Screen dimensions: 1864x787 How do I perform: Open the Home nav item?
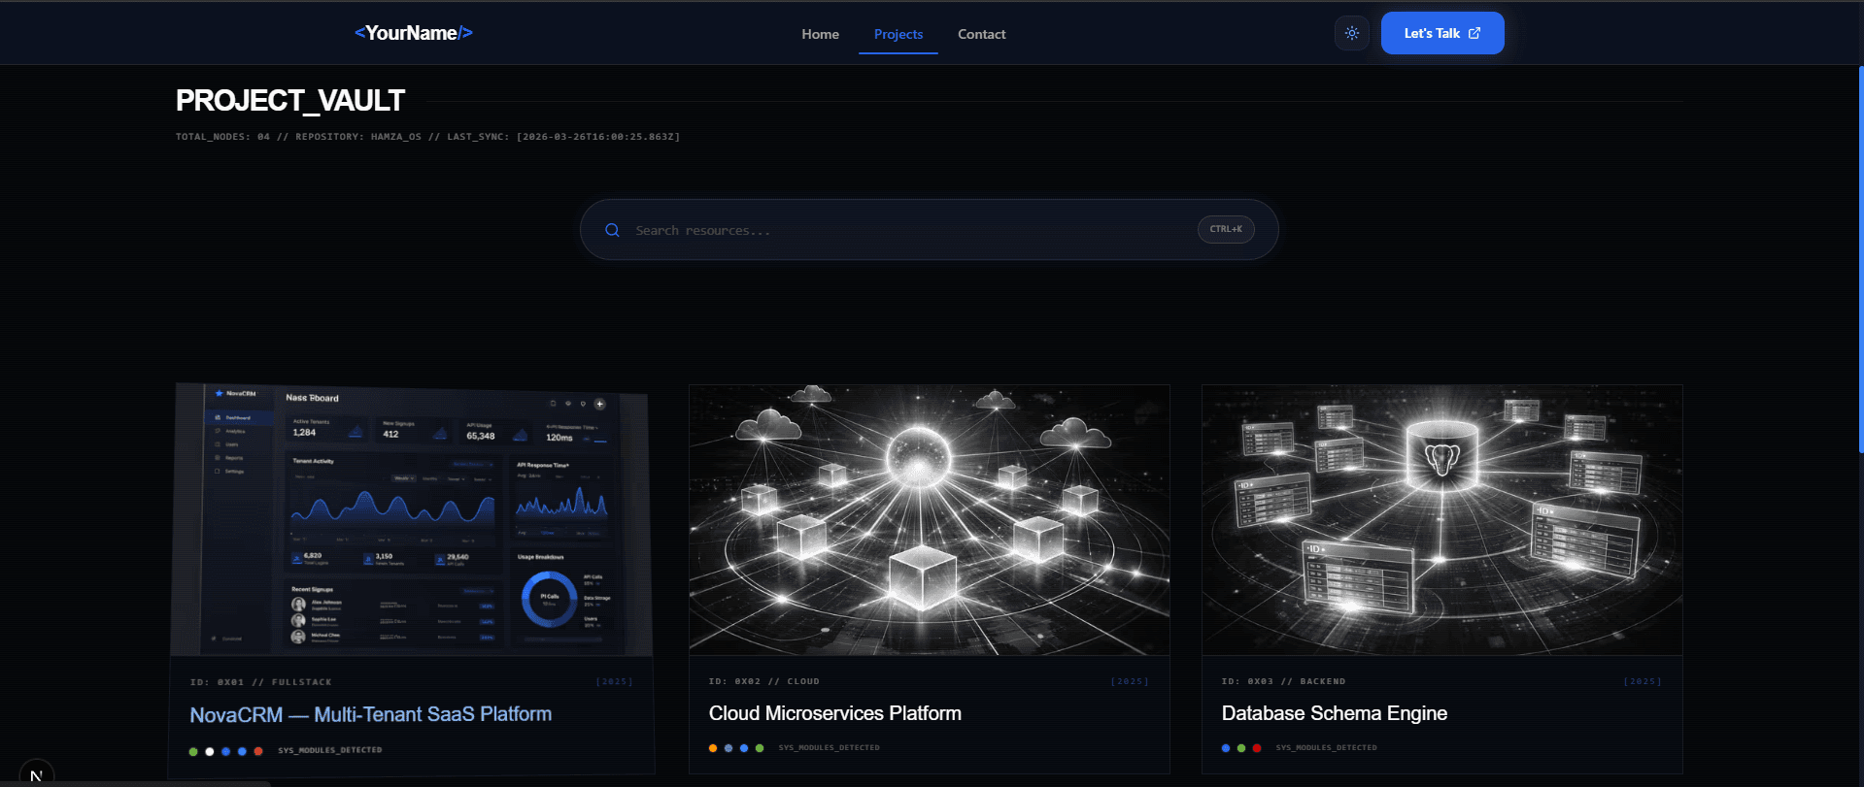[820, 34]
